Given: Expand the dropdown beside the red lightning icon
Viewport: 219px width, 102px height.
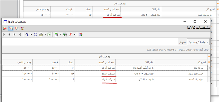Looking at the screenshot, I should [75, 34].
